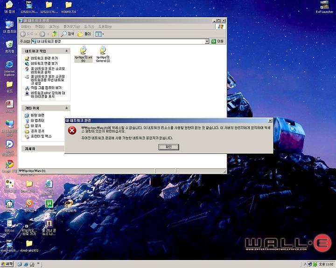
Task: Open the address bar dropdown arrow
Action: (207, 41)
